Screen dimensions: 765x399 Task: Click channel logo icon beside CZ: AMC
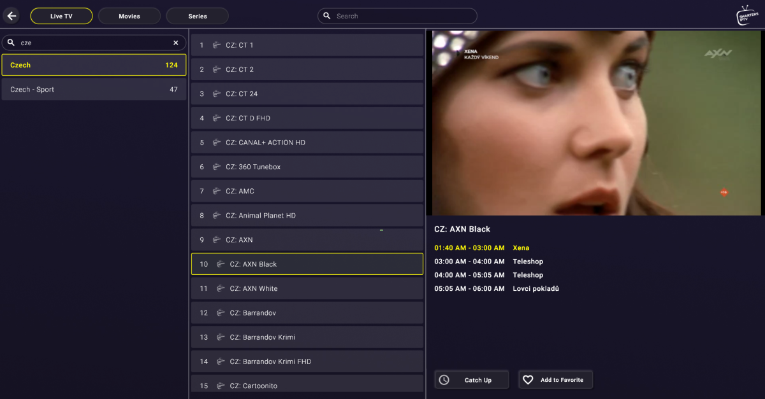(x=216, y=191)
